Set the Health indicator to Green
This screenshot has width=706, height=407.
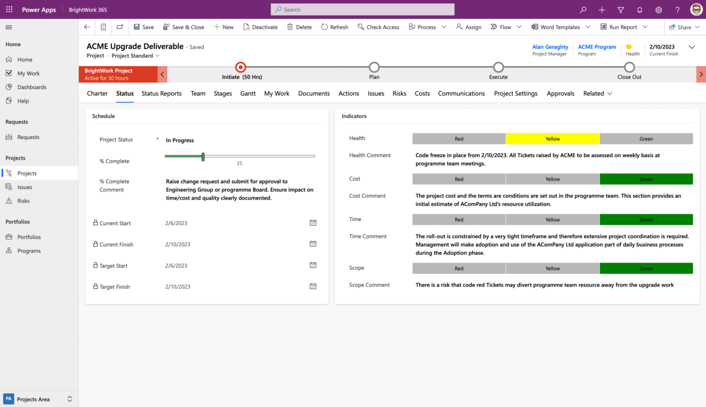pos(646,138)
